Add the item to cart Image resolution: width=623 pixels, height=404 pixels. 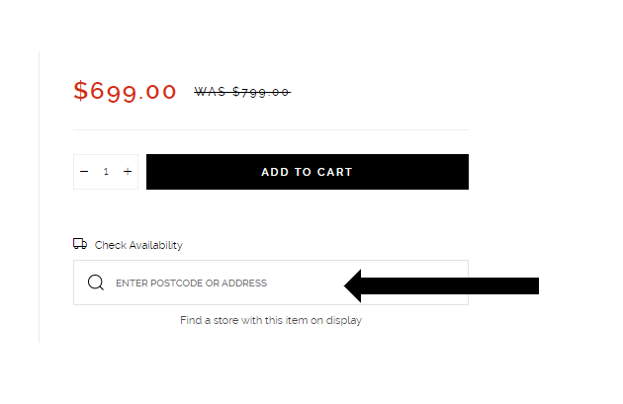(x=308, y=172)
